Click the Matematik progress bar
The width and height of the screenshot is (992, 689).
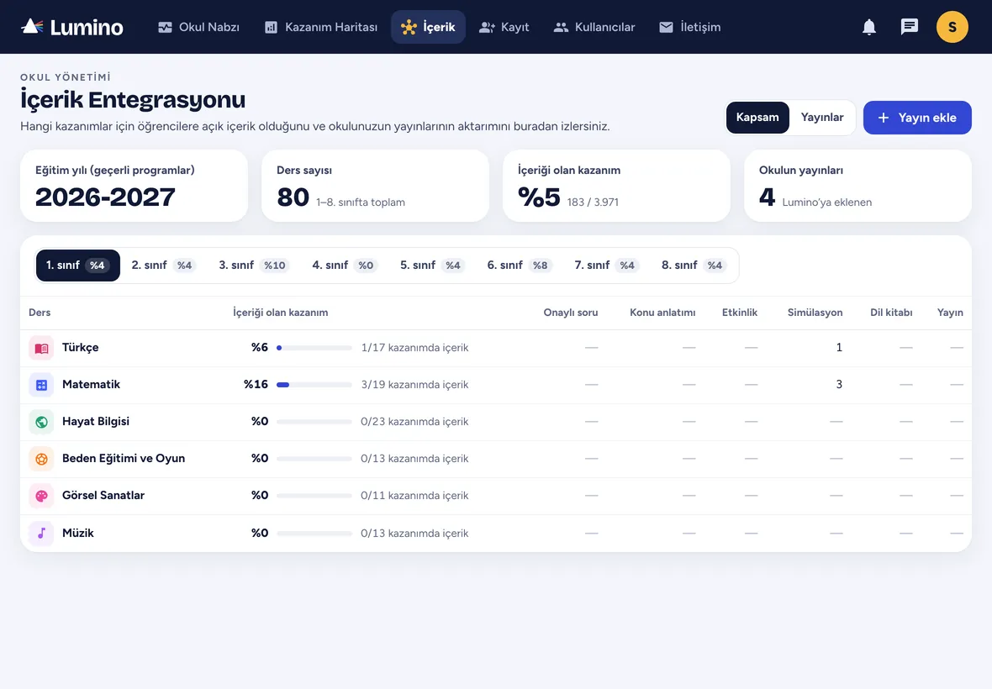[x=314, y=385]
